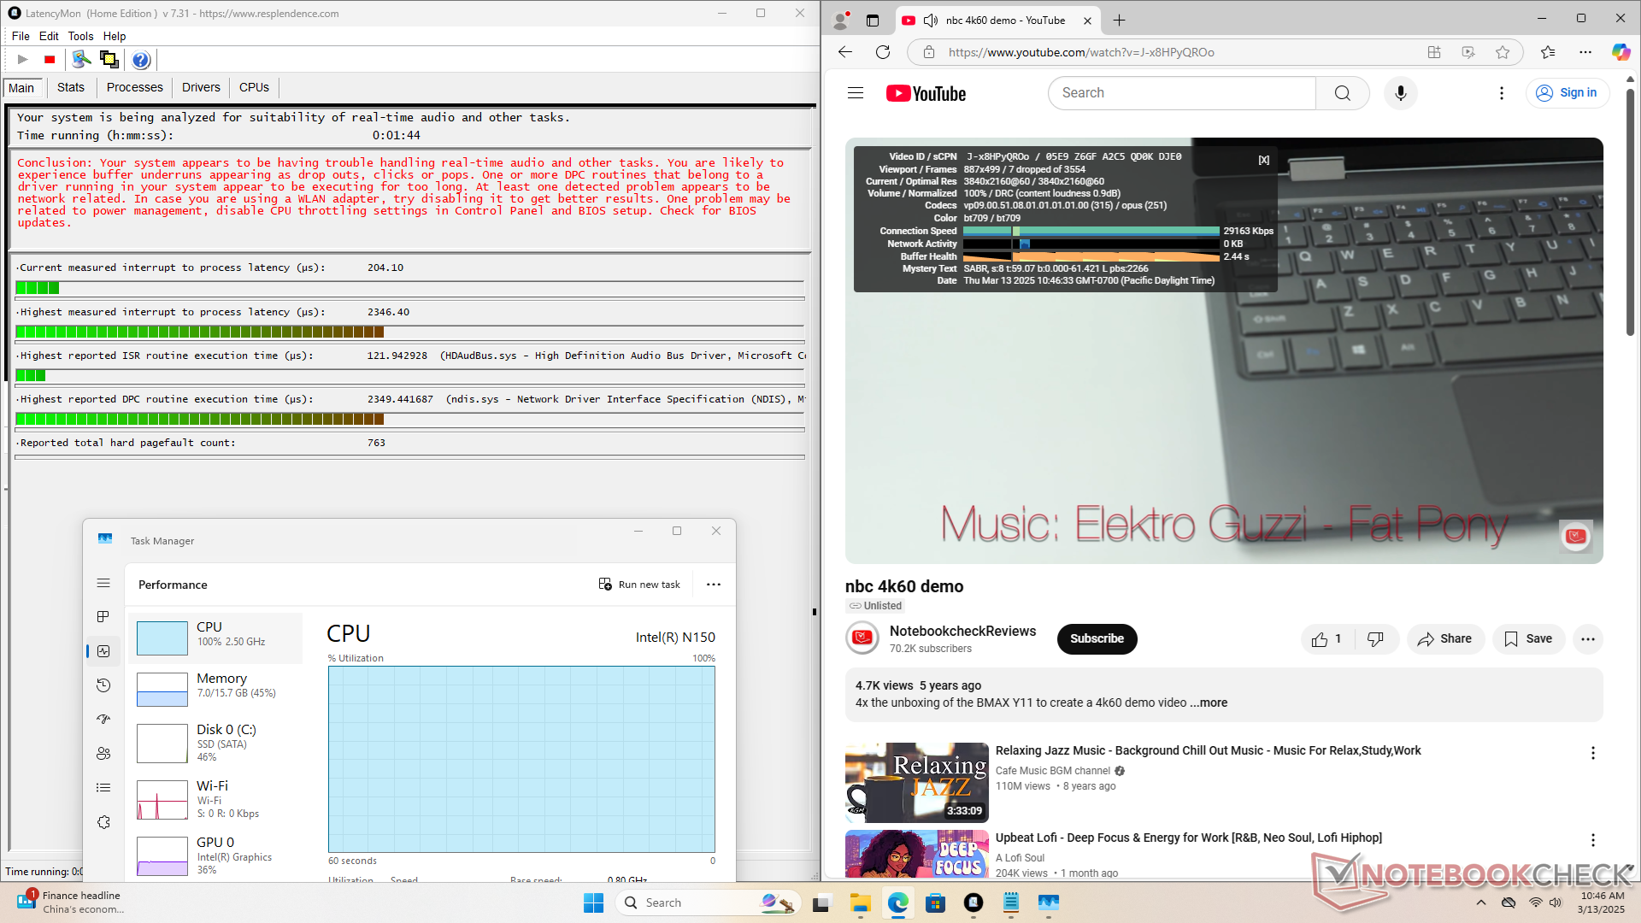Mute the YouTube tab audio icon

click(x=931, y=21)
